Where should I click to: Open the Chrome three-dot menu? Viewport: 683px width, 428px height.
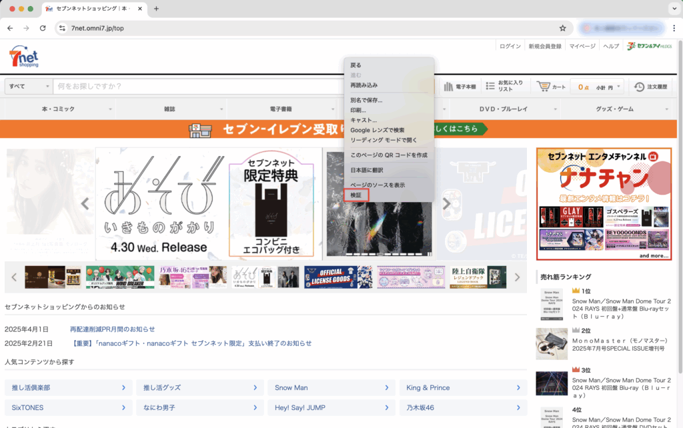pos(674,28)
